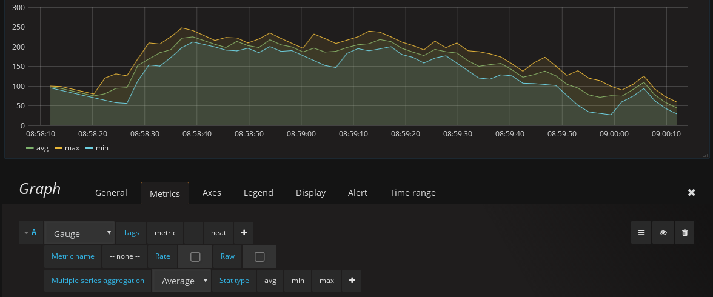Open the Time range tab
The height and width of the screenshot is (297, 713).
(x=412, y=192)
